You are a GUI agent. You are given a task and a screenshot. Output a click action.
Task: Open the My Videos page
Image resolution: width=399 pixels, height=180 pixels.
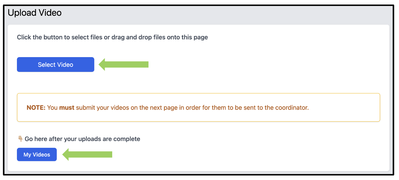[37, 155]
